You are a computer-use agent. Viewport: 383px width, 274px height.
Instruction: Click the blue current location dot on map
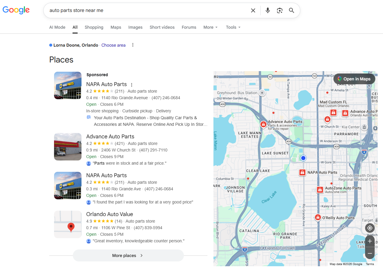[303, 158]
